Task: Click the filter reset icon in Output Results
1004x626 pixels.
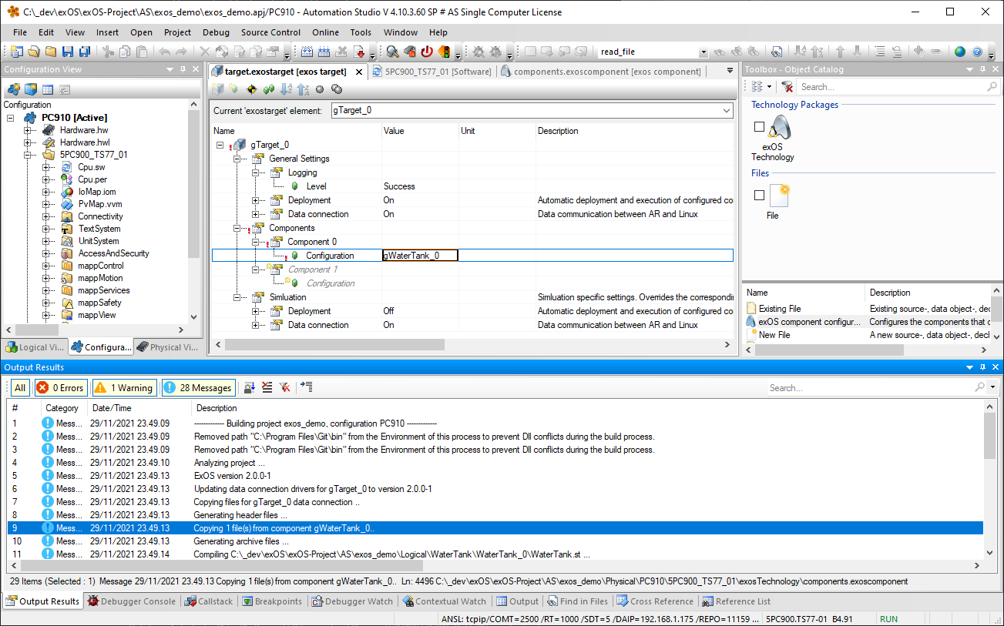Action: click(x=284, y=387)
